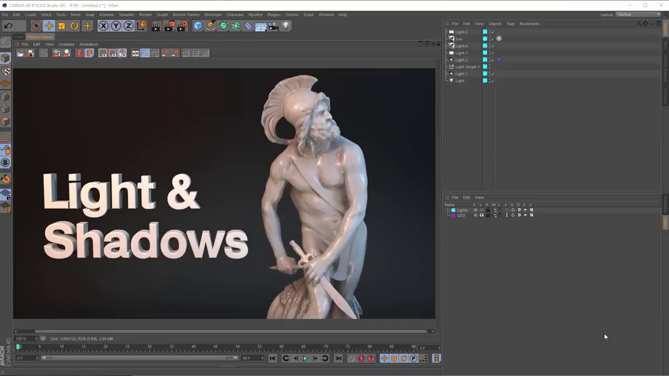Viewport: 669px width, 376px height.
Task: Play the animation forwards
Action: point(305,358)
